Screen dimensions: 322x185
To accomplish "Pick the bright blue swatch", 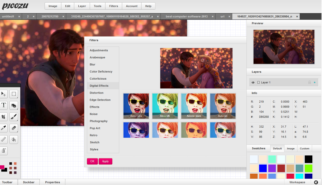I will tap(263, 168).
